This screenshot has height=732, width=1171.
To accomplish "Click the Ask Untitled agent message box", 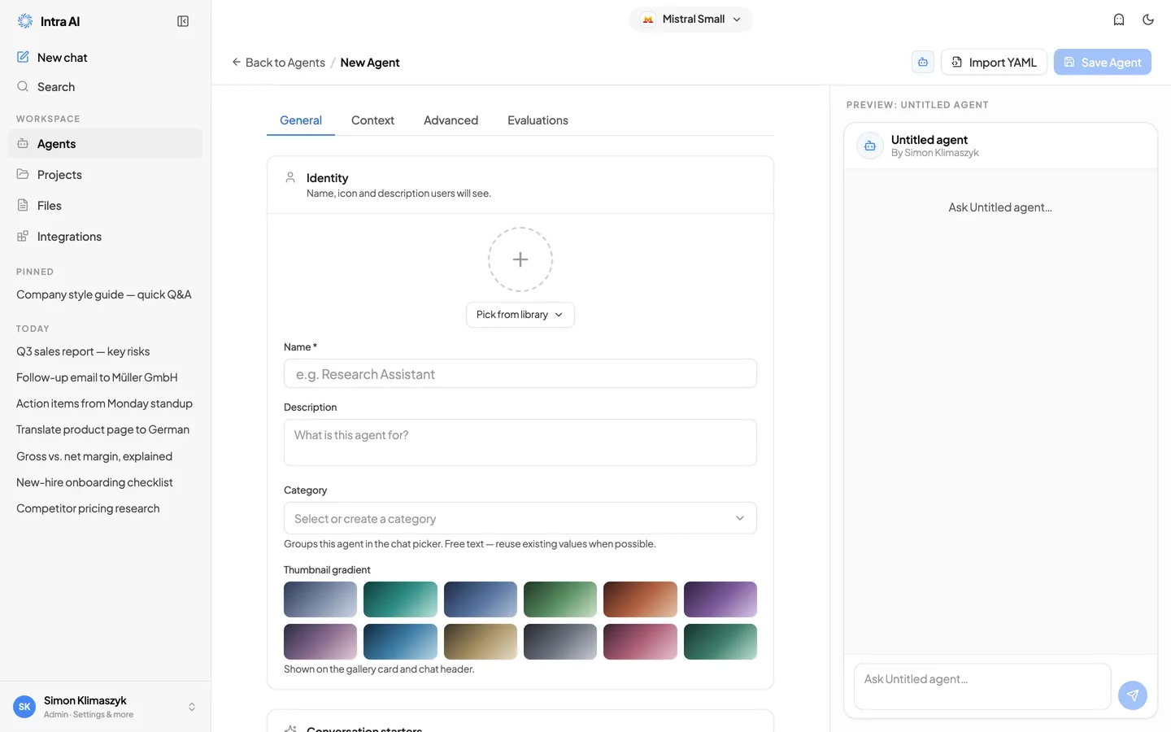I will point(982,686).
